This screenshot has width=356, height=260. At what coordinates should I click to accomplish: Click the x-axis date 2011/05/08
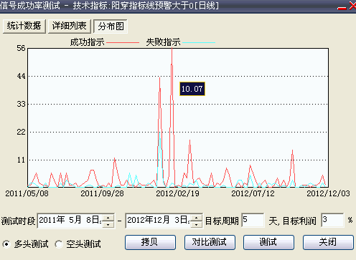pyautogui.click(x=27, y=193)
